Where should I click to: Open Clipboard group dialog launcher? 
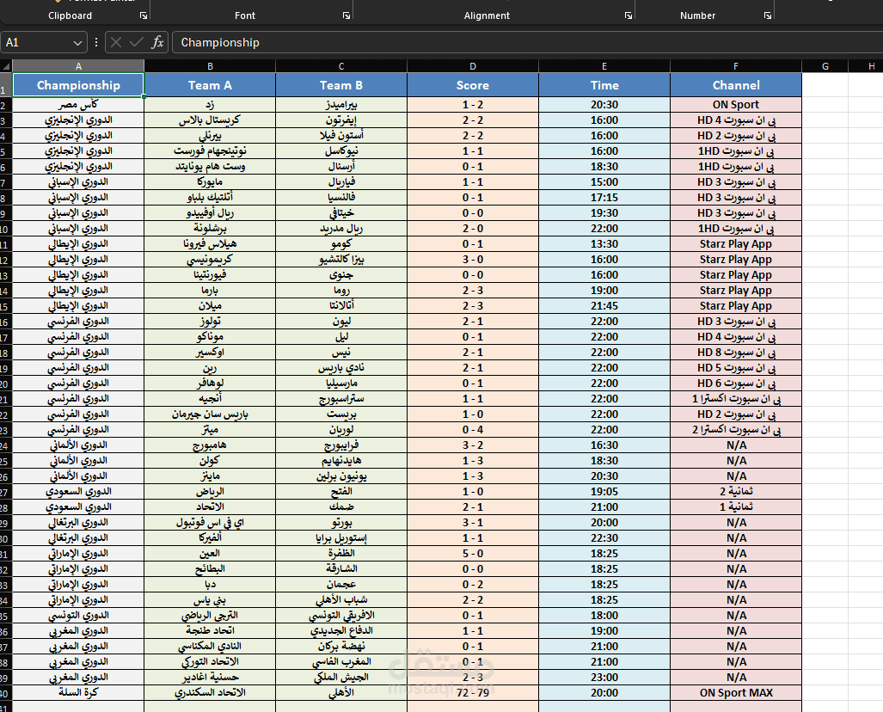(144, 15)
